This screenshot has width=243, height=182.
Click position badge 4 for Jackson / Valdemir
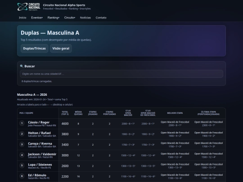click(x=22, y=155)
